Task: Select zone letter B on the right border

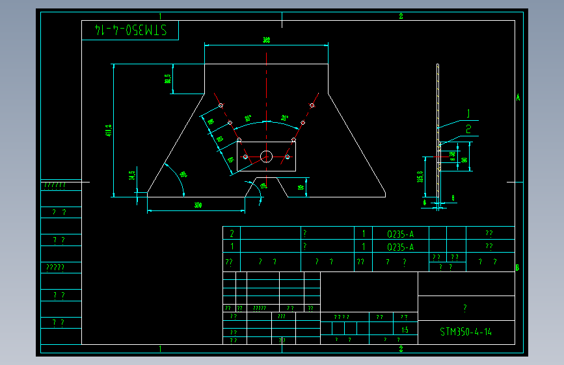Action: (x=517, y=268)
